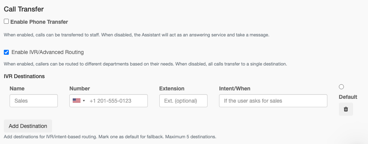368x144 pixels.
Task: Delete the destination with the trash icon
Action: (x=346, y=109)
